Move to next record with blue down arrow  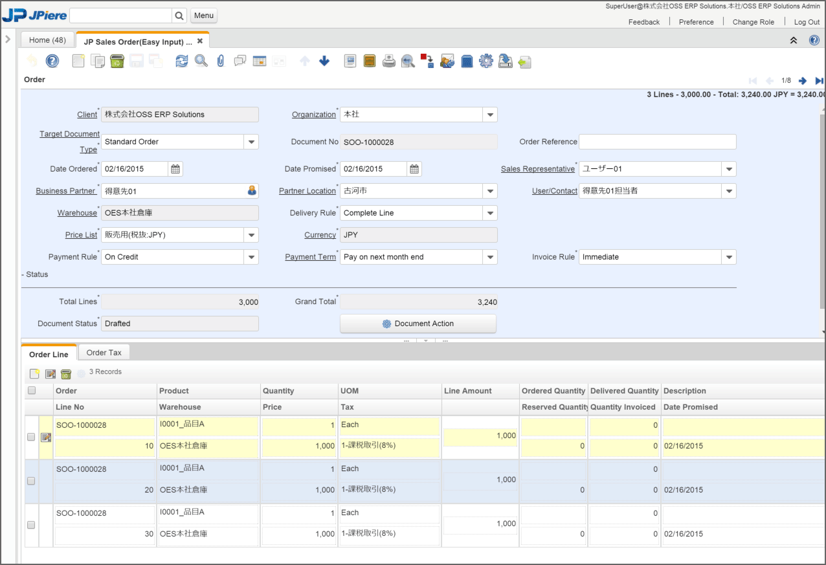click(x=324, y=61)
